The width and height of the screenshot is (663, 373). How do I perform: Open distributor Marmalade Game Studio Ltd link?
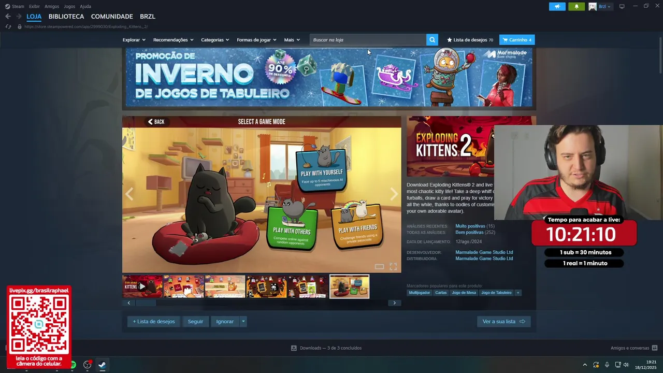click(484, 259)
